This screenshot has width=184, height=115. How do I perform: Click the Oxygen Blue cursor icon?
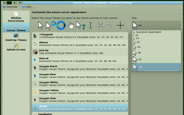coord(35,76)
